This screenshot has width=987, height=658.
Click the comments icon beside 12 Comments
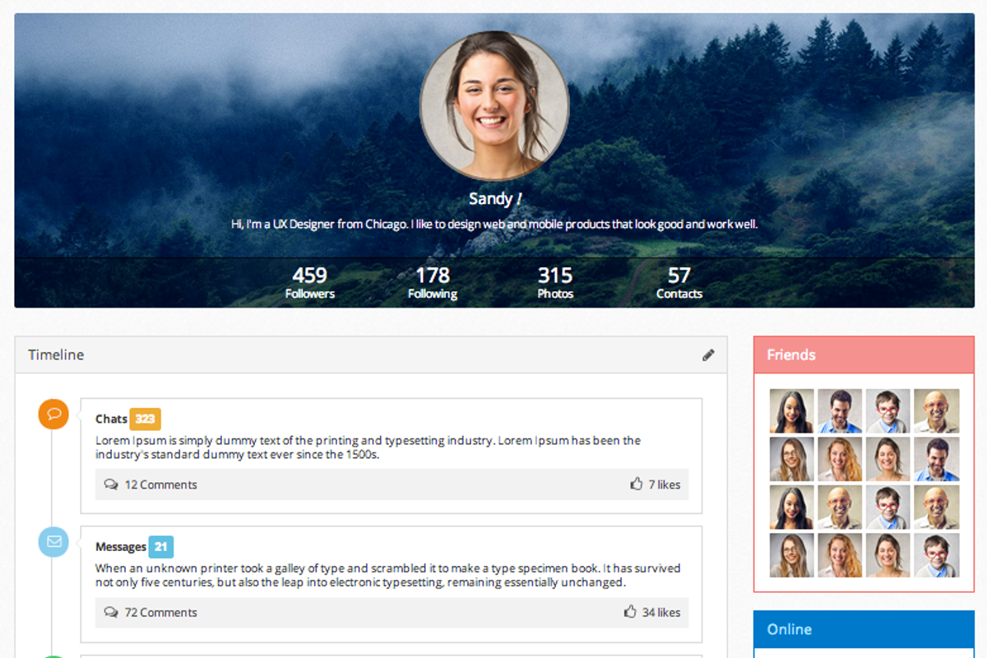pos(111,484)
